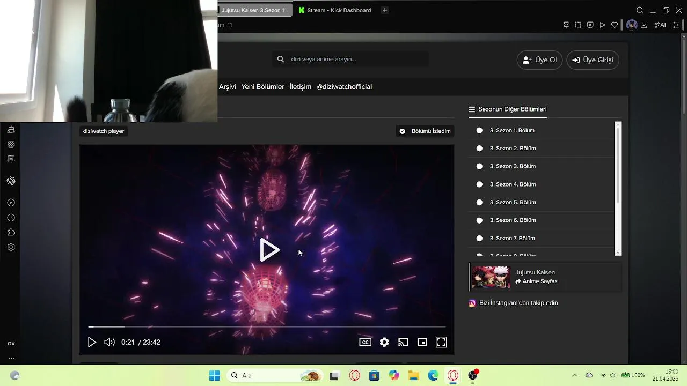The height and width of the screenshot is (386, 687).
Task: Click the send/flow arrow icon
Action: pyautogui.click(x=602, y=25)
